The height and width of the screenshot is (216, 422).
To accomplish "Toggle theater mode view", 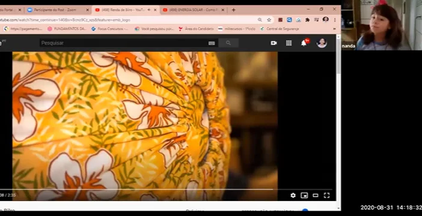I will (x=316, y=196).
